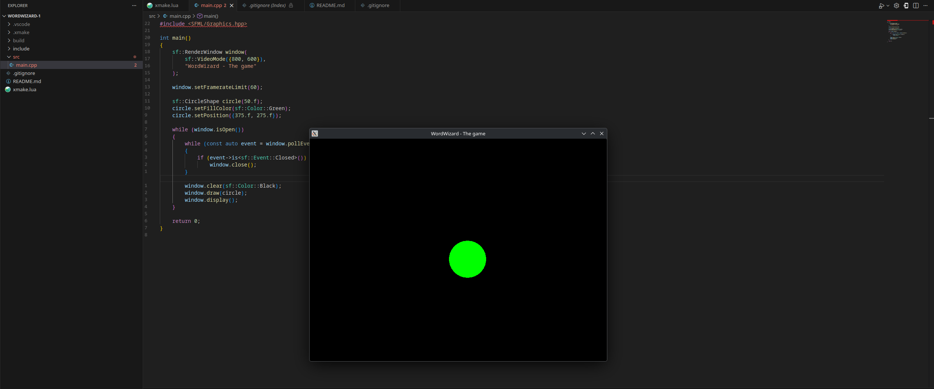This screenshot has height=389, width=934.
Task: Click the Debug/Run play icon
Action: (881, 6)
